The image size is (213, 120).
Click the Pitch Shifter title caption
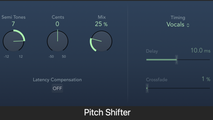pyautogui.click(x=107, y=113)
